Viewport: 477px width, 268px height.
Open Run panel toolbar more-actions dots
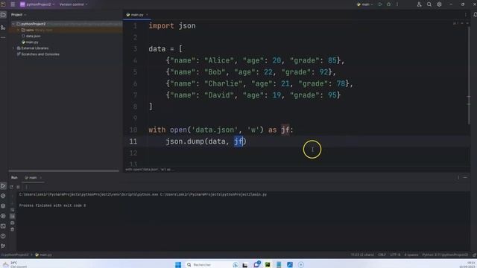pyautogui.click(x=26, y=187)
